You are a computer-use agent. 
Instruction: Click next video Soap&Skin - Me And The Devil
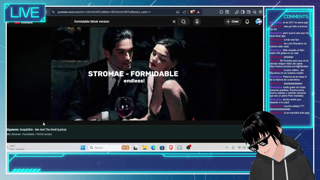point(36,129)
